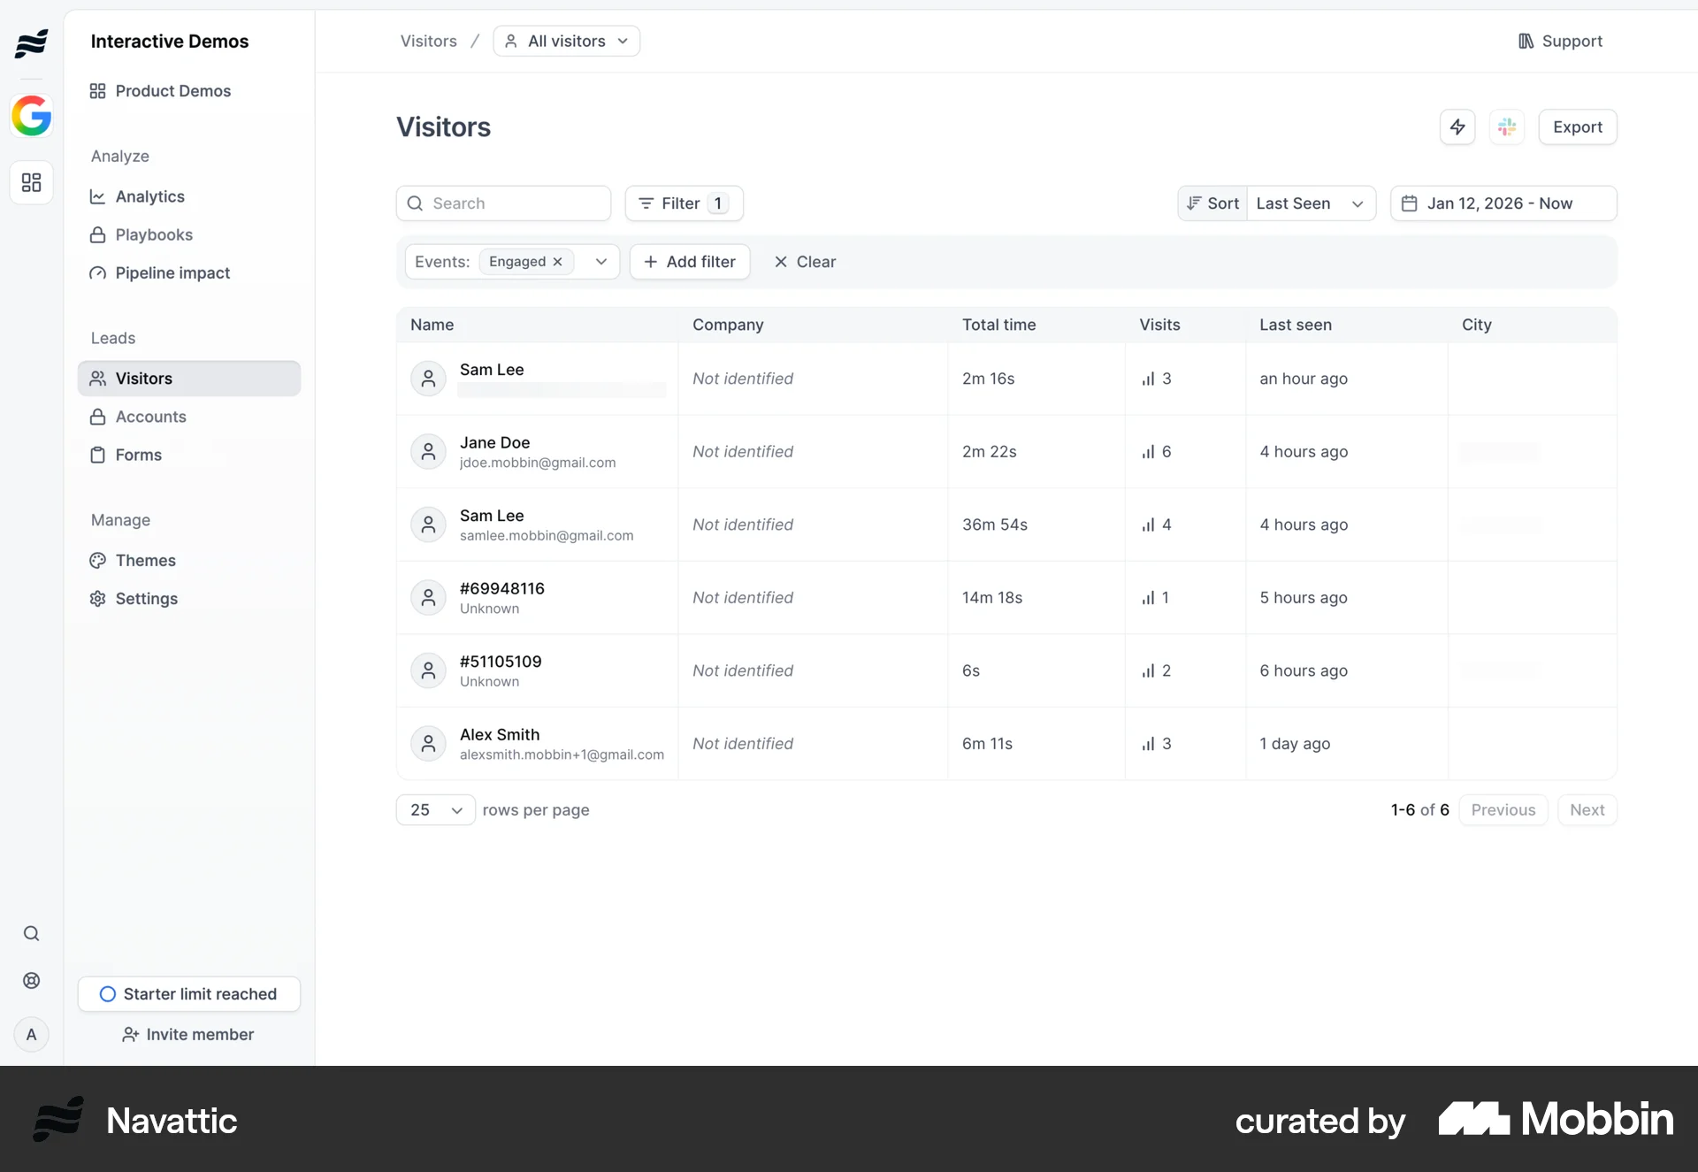The image size is (1698, 1172).
Task: Remove the Engaged event filter chip
Action: click(x=557, y=262)
